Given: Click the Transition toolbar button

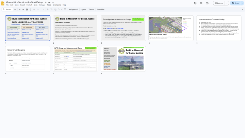Looking at the screenshot, I should click(x=100, y=10).
